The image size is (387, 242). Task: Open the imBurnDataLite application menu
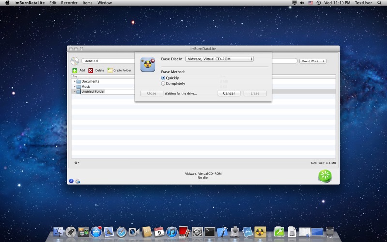(30, 3)
